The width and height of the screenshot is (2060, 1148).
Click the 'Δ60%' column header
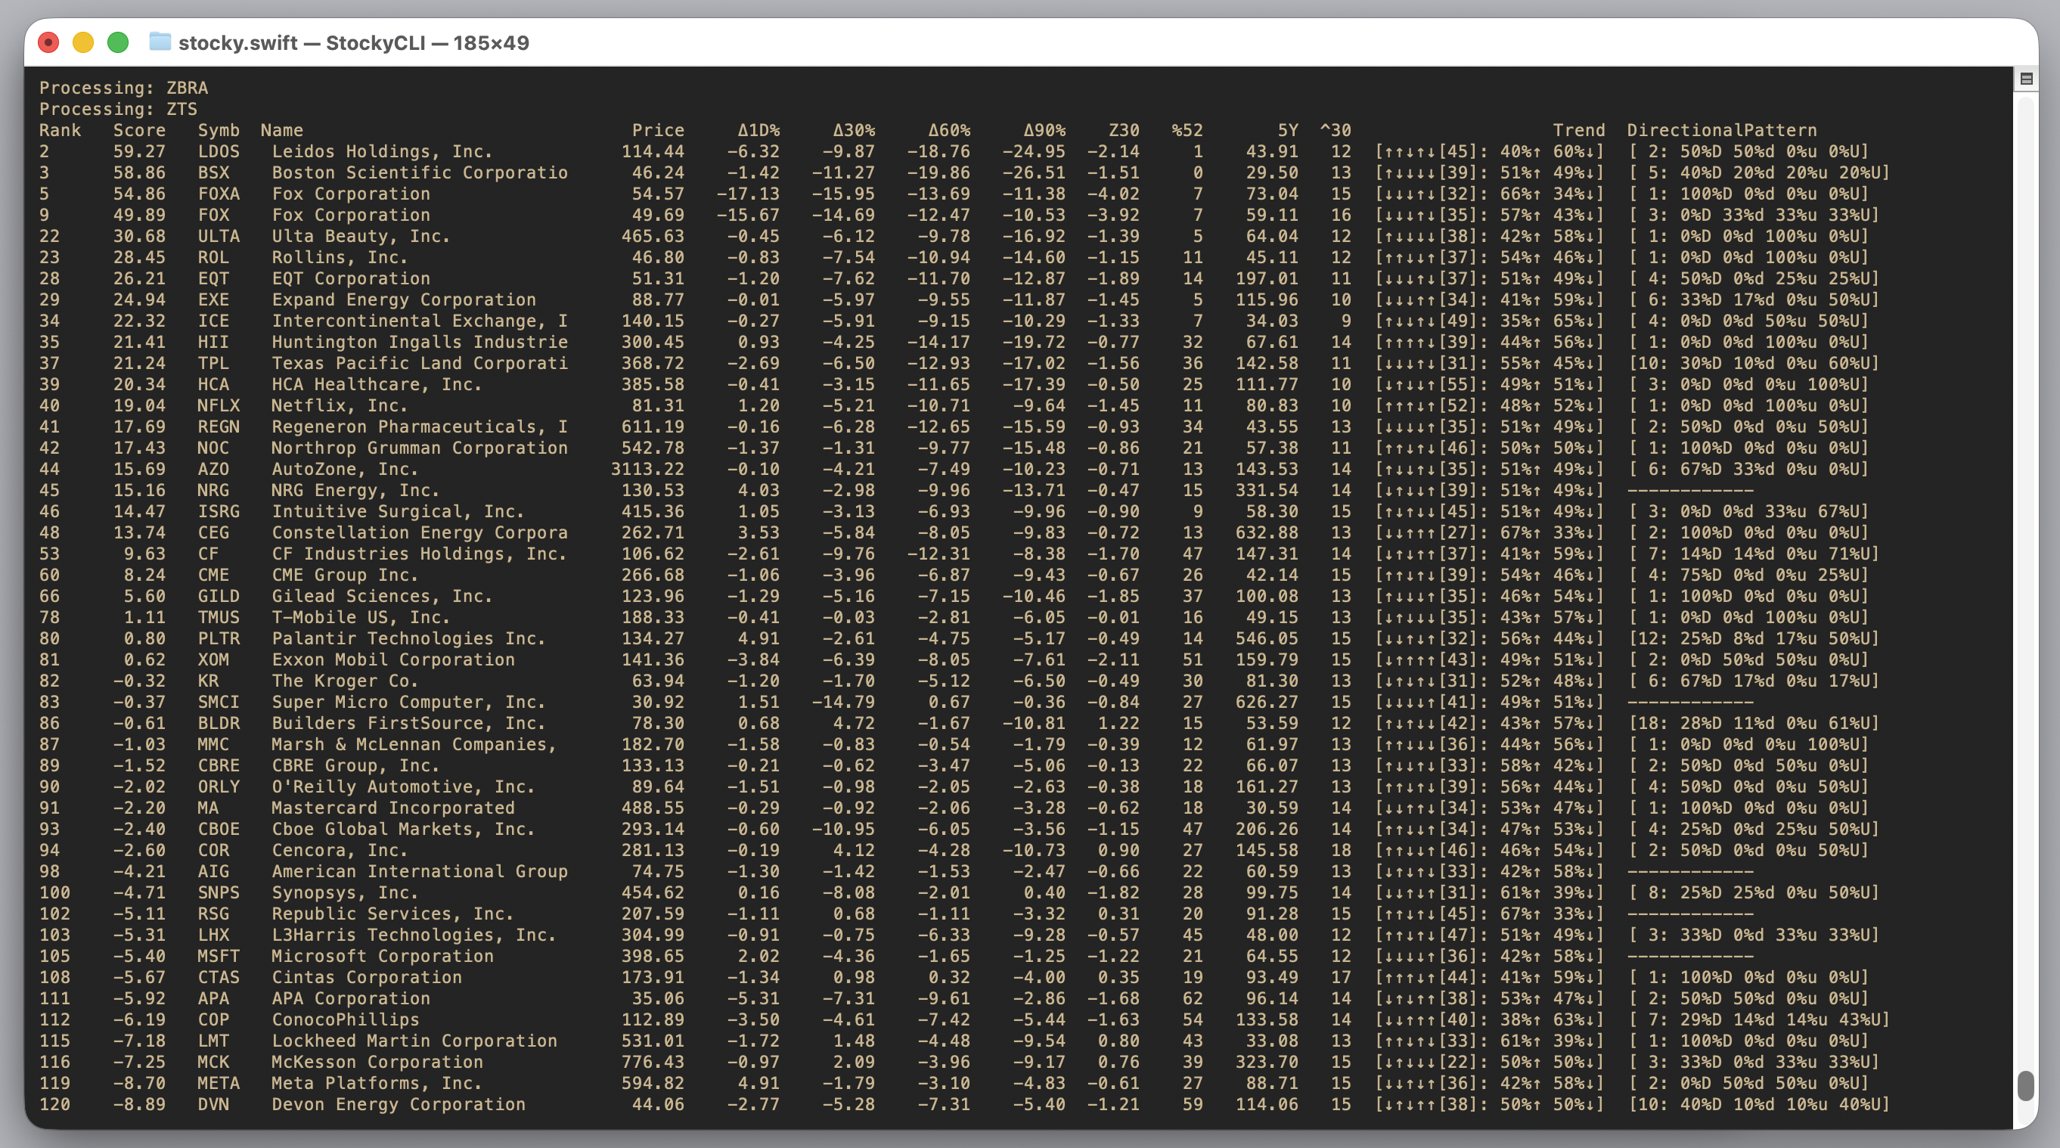(x=949, y=130)
